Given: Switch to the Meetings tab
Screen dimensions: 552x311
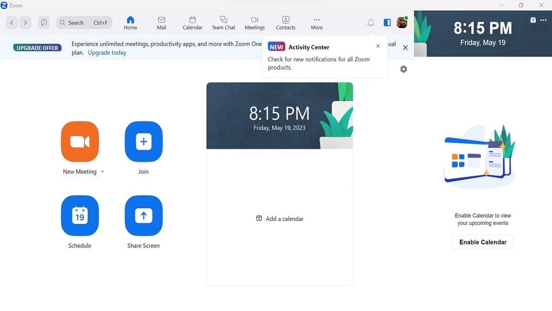Looking at the screenshot, I should pyautogui.click(x=254, y=23).
